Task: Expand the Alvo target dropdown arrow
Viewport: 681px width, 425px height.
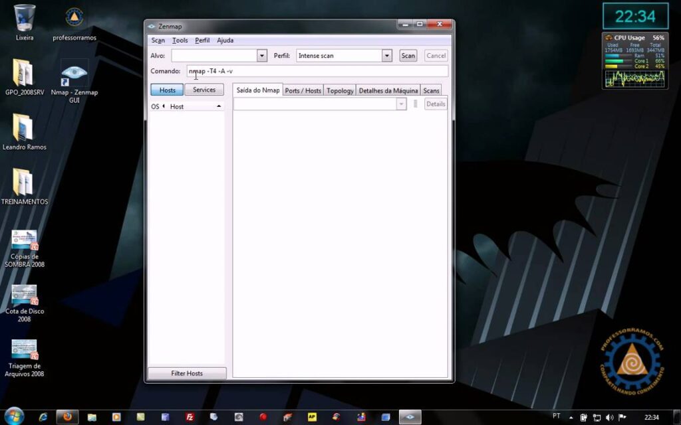Action: point(262,56)
